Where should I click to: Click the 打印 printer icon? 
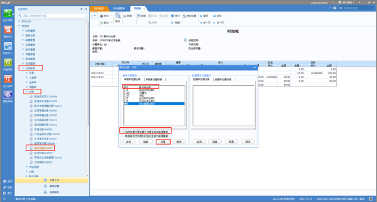pos(101,16)
